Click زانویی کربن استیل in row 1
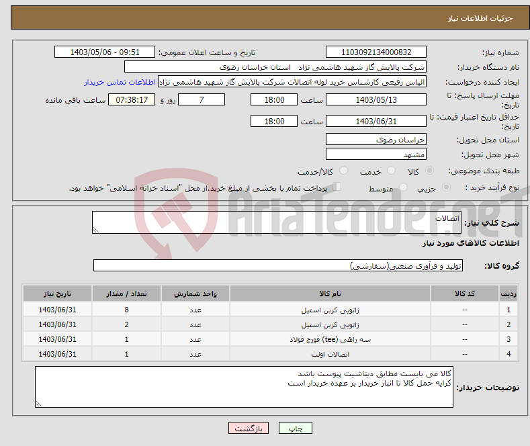The height and width of the screenshot is (446, 530). pyautogui.click(x=330, y=310)
